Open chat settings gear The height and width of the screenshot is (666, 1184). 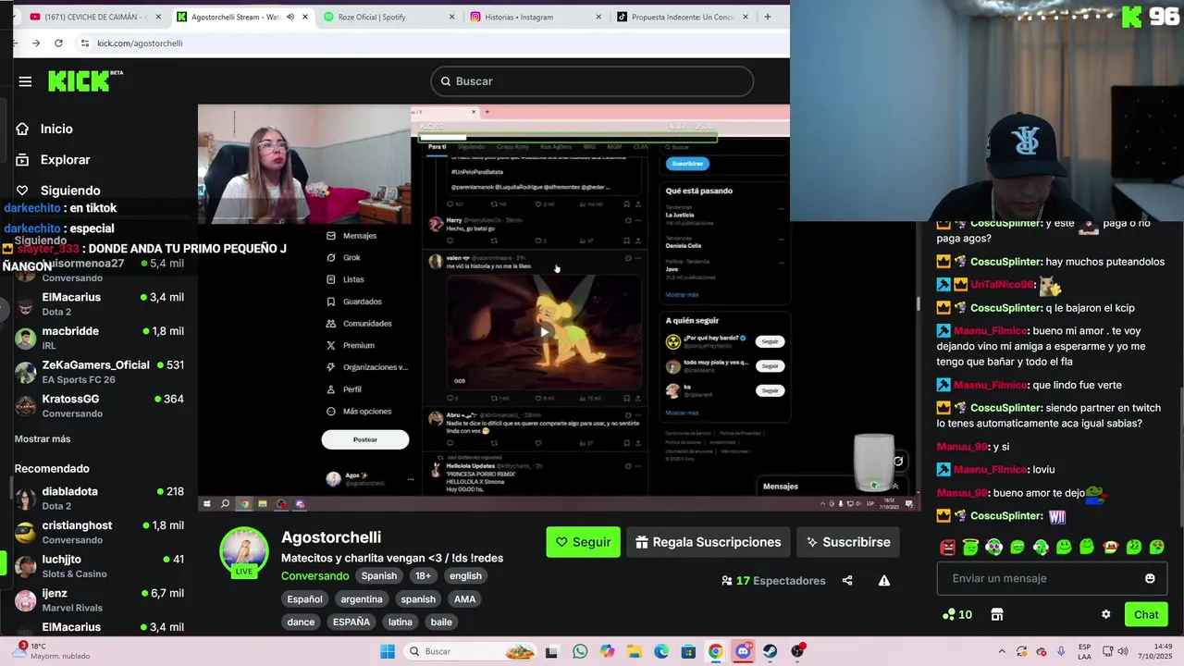click(1105, 614)
